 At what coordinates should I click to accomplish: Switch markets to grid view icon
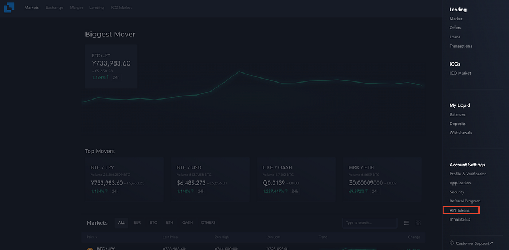click(418, 223)
